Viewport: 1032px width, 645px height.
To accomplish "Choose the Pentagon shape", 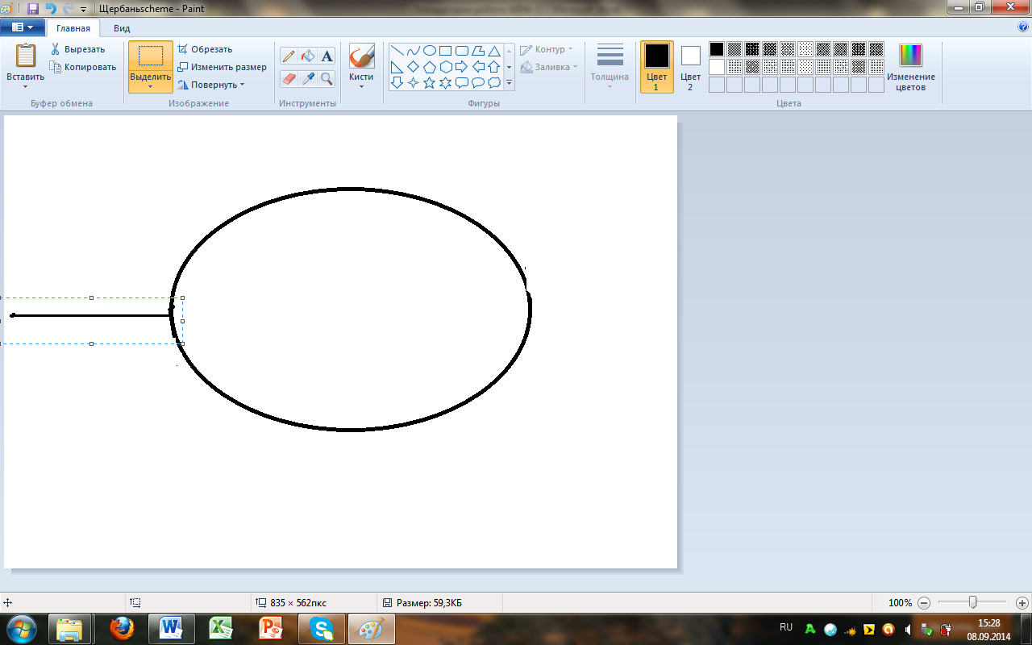I will [430, 67].
